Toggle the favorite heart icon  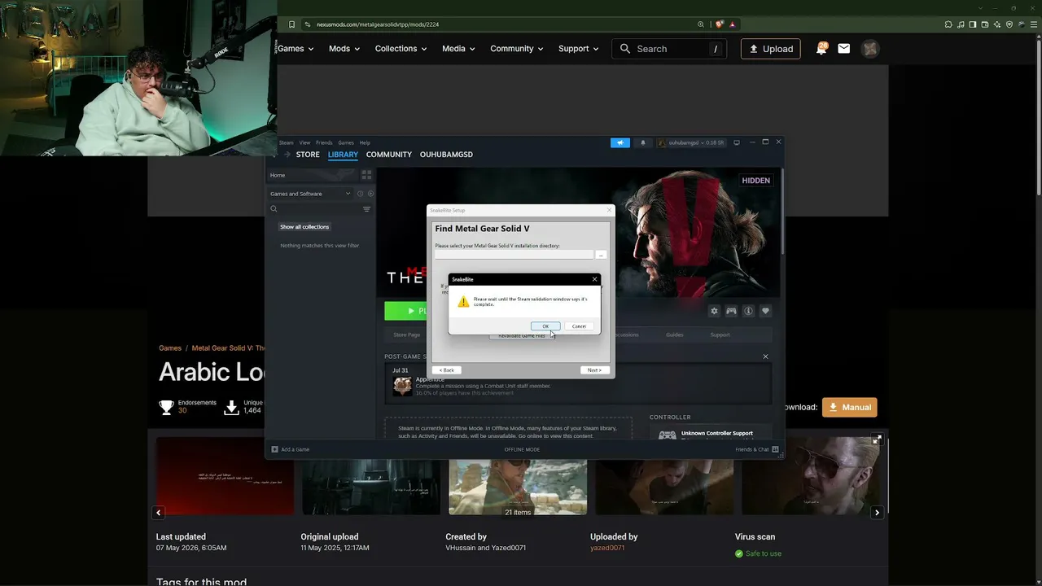tap(765, 311)
